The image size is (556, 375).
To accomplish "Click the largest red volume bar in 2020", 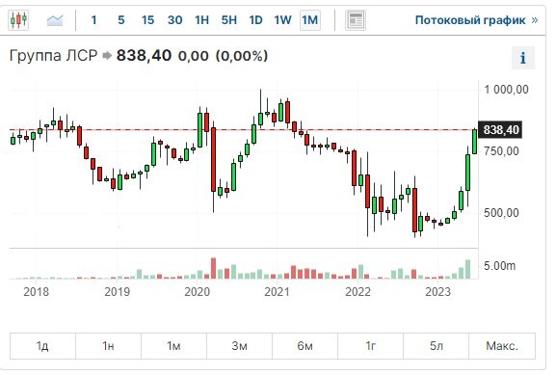I will click(x=213, y=268).
